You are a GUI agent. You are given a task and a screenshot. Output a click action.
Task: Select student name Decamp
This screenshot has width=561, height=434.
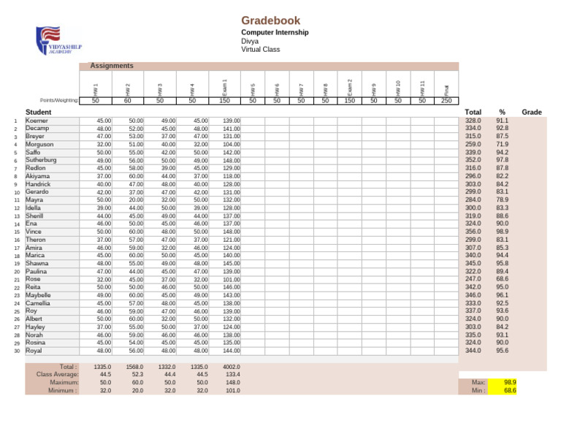[x=37, y=128]
